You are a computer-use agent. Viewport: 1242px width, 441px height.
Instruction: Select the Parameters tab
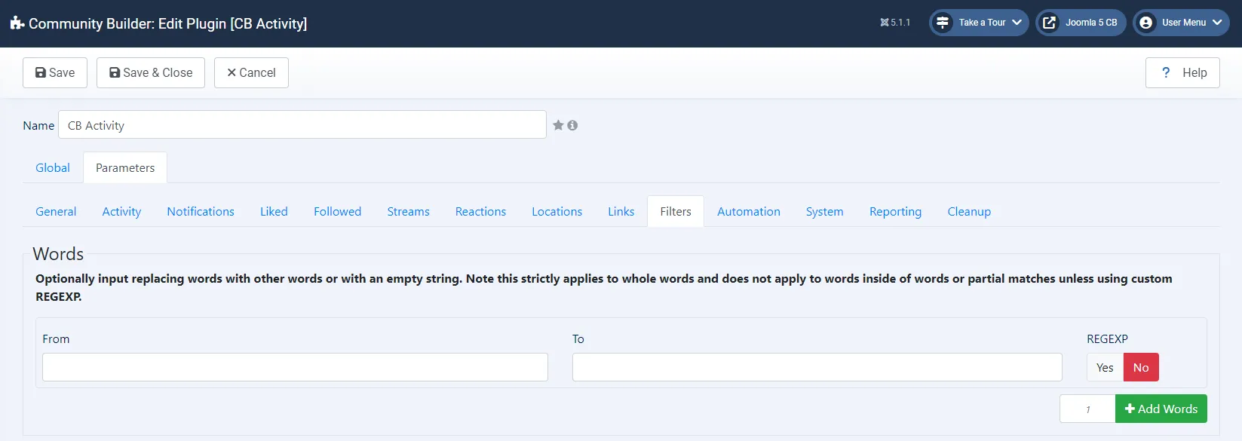coord(125,167)
